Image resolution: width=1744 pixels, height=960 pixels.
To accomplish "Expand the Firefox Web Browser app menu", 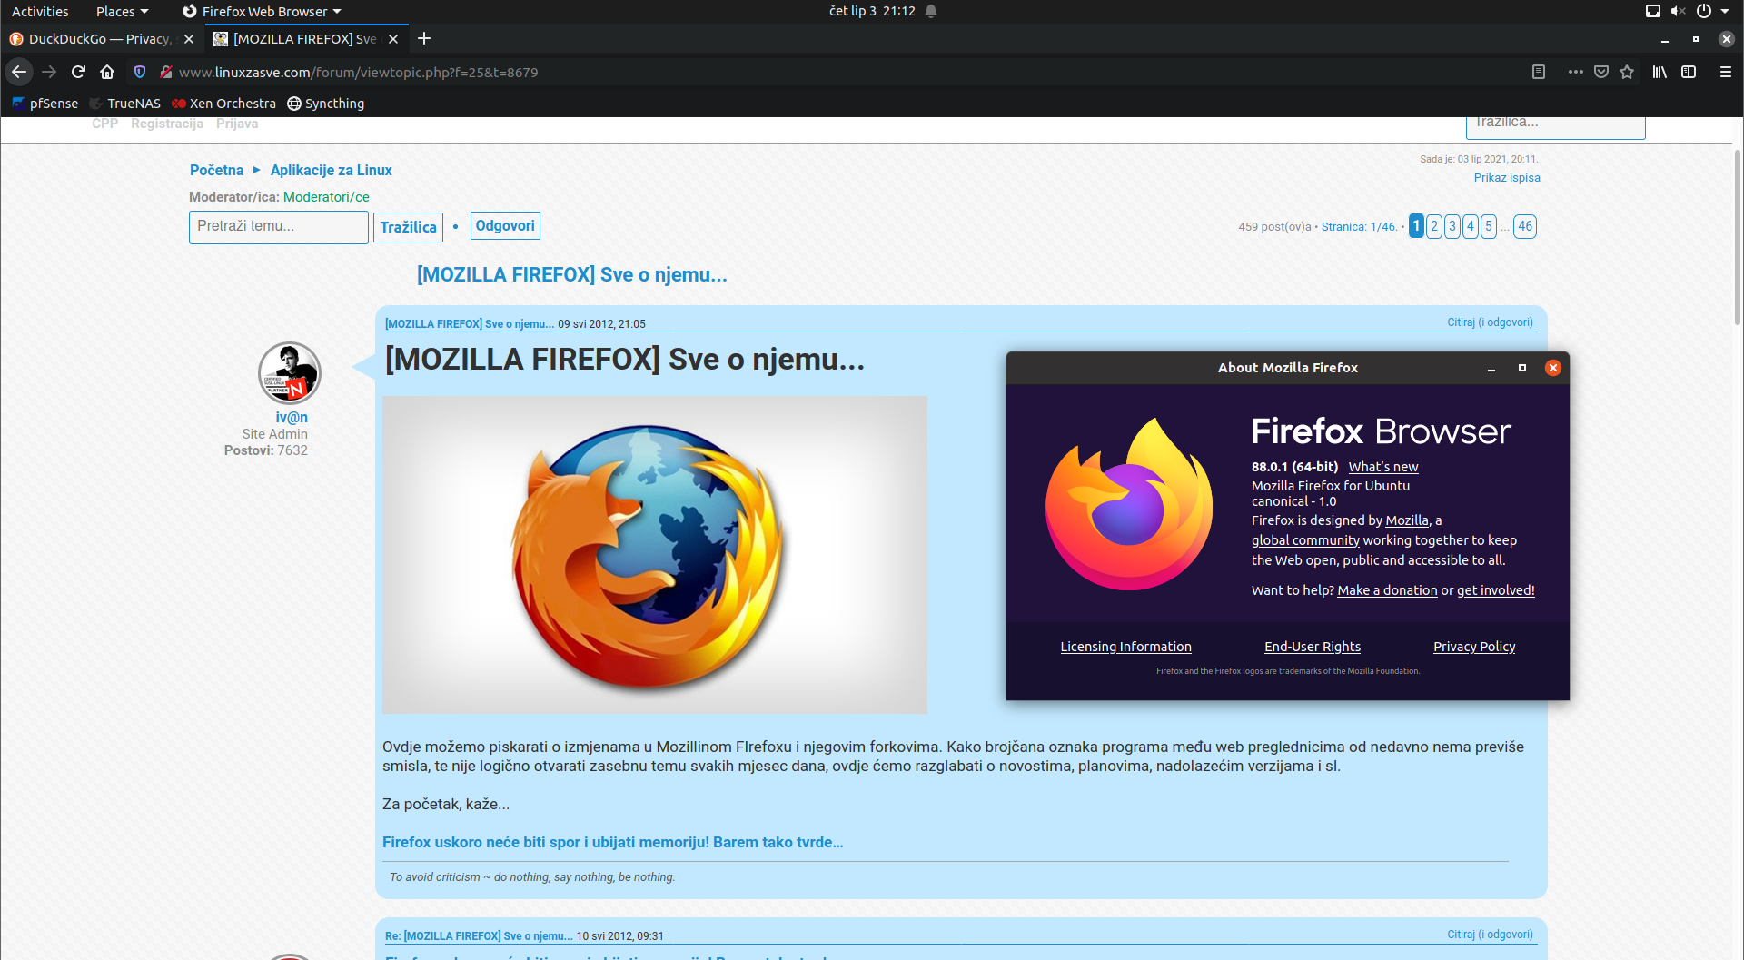I will [x=262, y=11].
